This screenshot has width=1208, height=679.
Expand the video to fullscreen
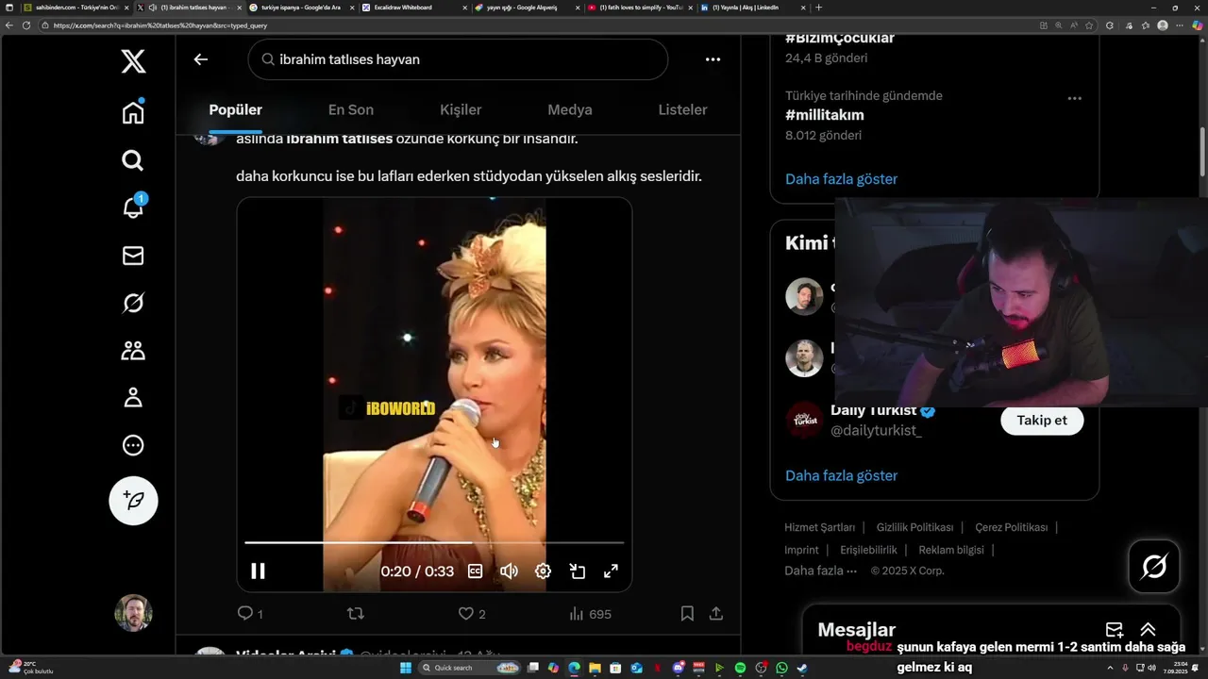(611, 571)
